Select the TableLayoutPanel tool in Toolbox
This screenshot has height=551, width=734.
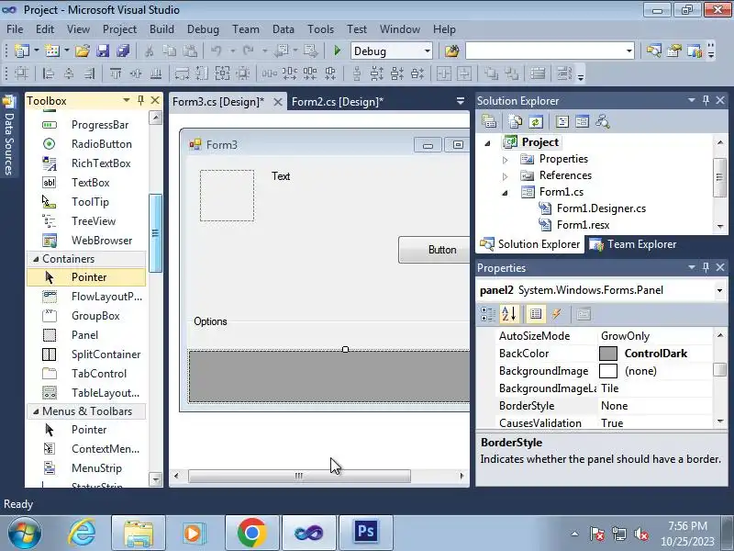coord(85,393)
